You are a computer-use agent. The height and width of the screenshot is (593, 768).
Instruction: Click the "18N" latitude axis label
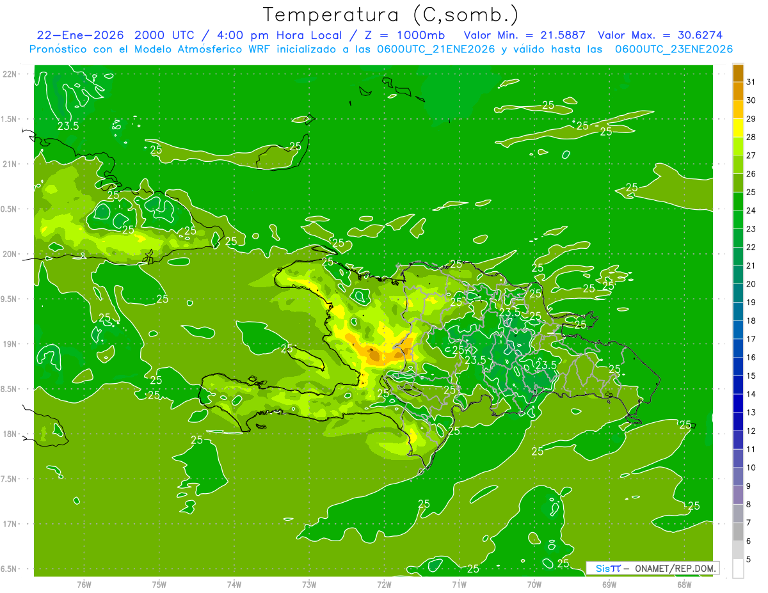(10, 434)
